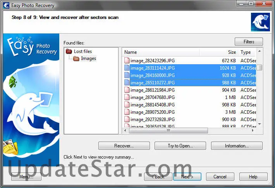Click the 904 KB size cell
The image size is (275, 188).
(x=229, y=90)
